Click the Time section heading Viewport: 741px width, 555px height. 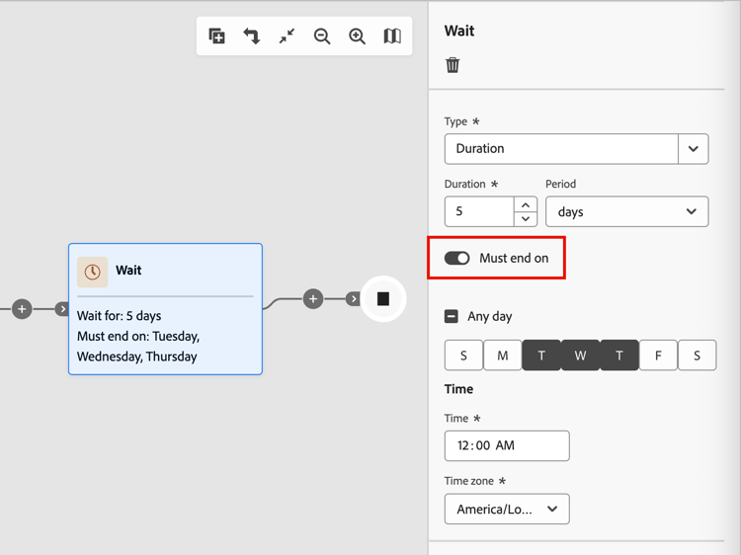point(458,389)
